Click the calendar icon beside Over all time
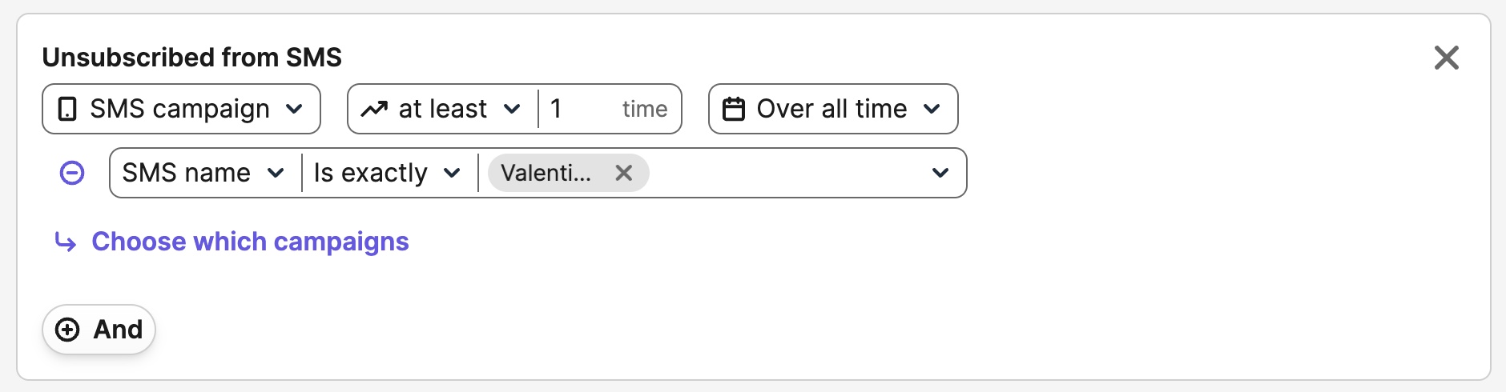The image size is (1506, 392). point(734,109)
